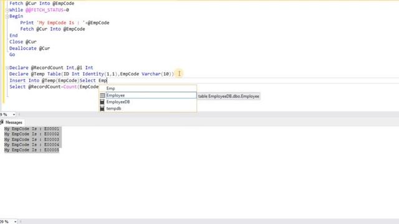Open the editor zoom percentage dropdown
Screen dimensions: 399x224
point(14,114)
